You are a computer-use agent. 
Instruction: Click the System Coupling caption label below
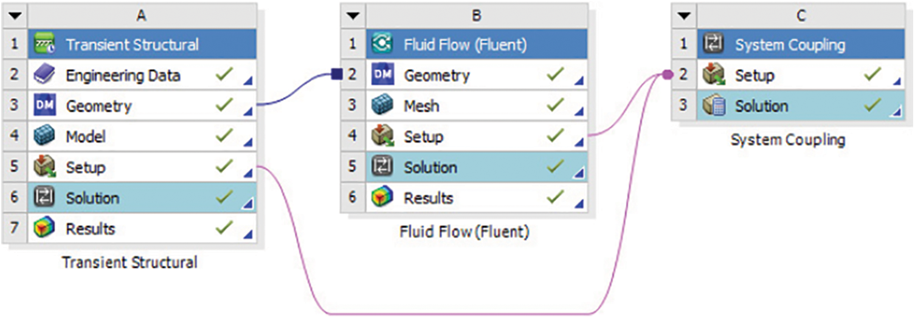point(787,140)
